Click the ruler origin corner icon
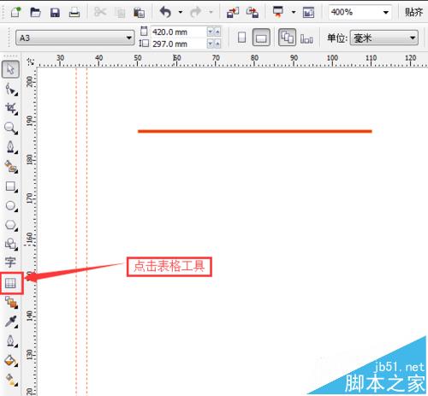This screenshot has height=396, width=428. [30, 61]
